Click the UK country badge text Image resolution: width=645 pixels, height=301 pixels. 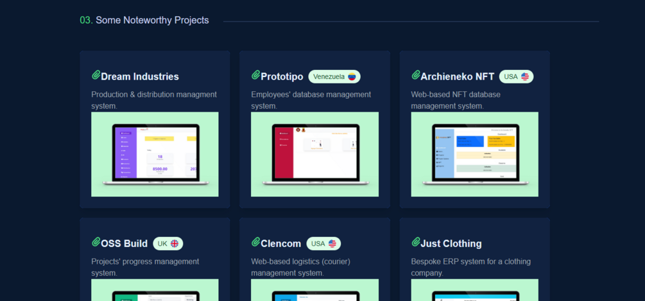(x=162, y=243)
